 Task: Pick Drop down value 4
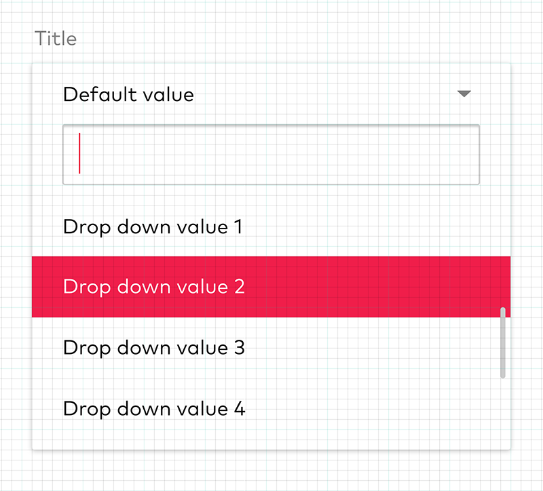point(154,408)
